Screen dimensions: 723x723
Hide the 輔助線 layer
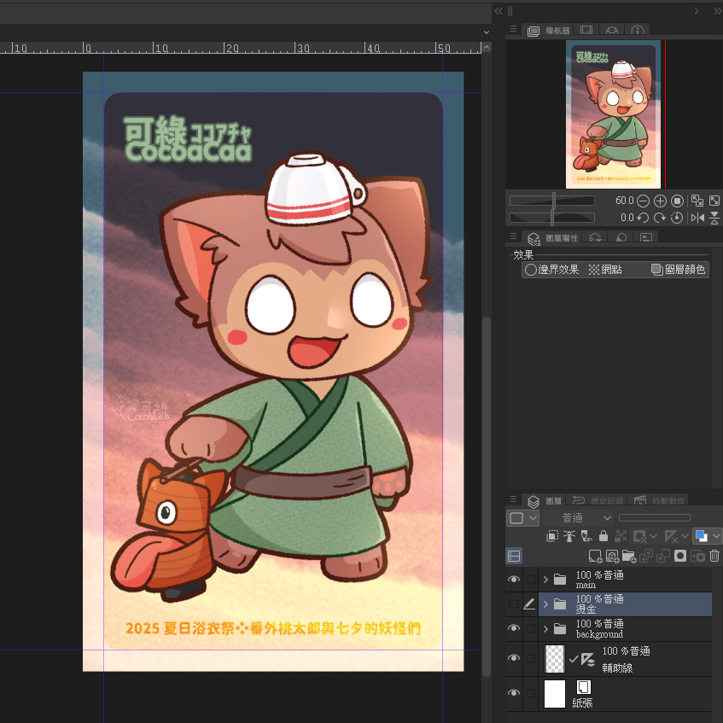coord(514,658)
